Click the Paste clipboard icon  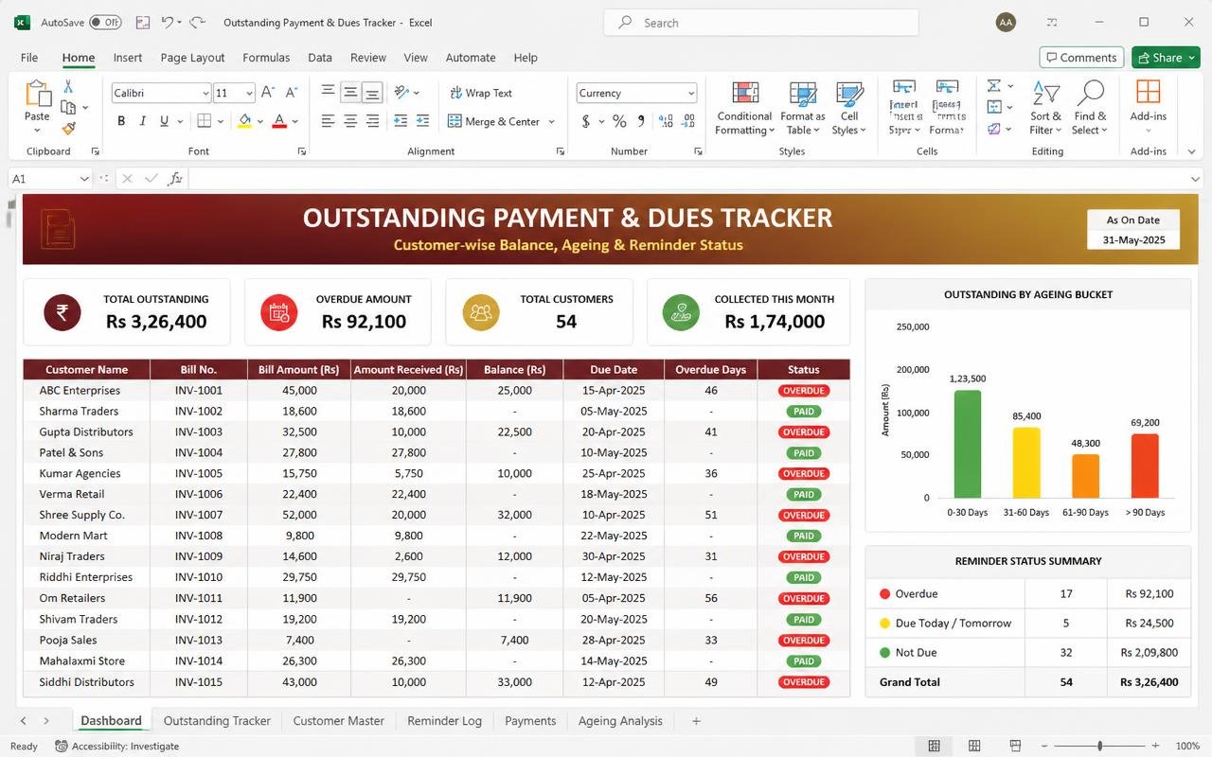(x=37, y=94)
